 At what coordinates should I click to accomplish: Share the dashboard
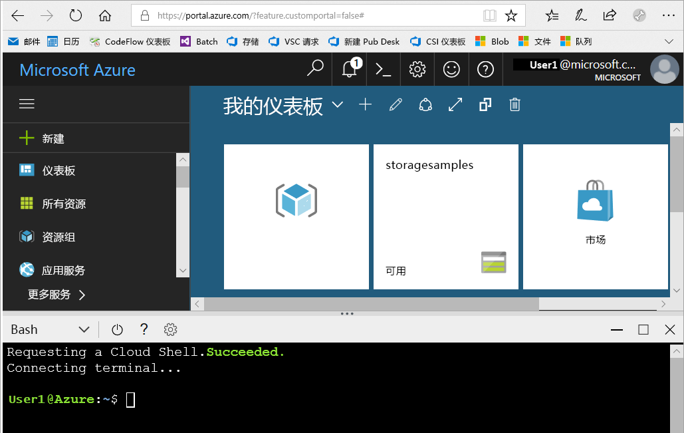pos(425,104)
